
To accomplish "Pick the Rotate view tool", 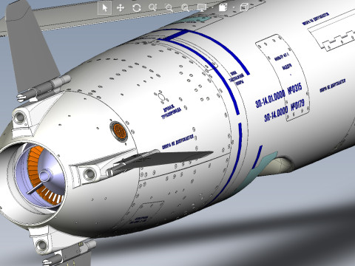I will [x=137, y=8].
